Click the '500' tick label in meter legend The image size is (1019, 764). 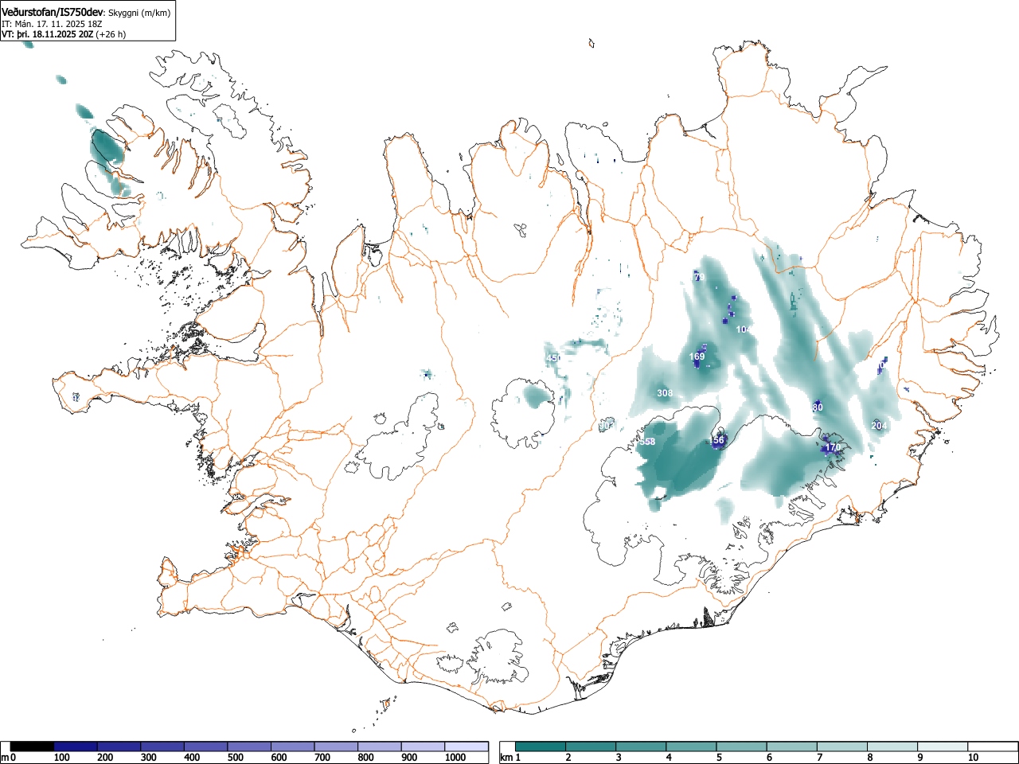click(x=235, y=758)
